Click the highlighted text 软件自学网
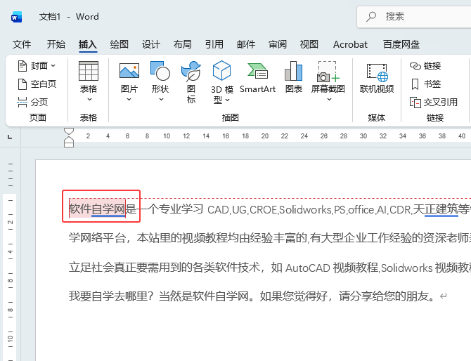The width and height of the screenshot is (471, 361). pos(97,209)
